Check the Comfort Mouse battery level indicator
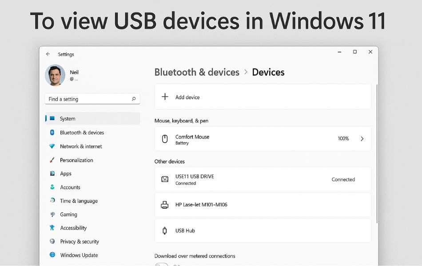Image resolution: width=422 pixels, height=266 pixels. (343, 138)
